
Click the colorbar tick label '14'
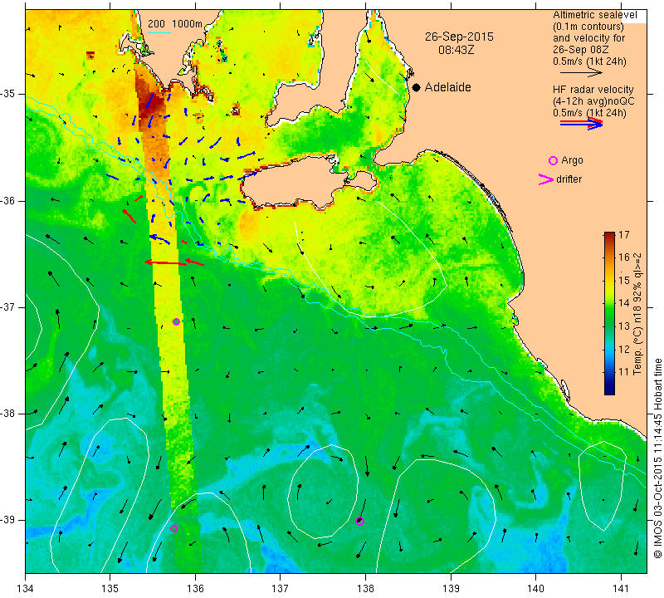[624, 303]
